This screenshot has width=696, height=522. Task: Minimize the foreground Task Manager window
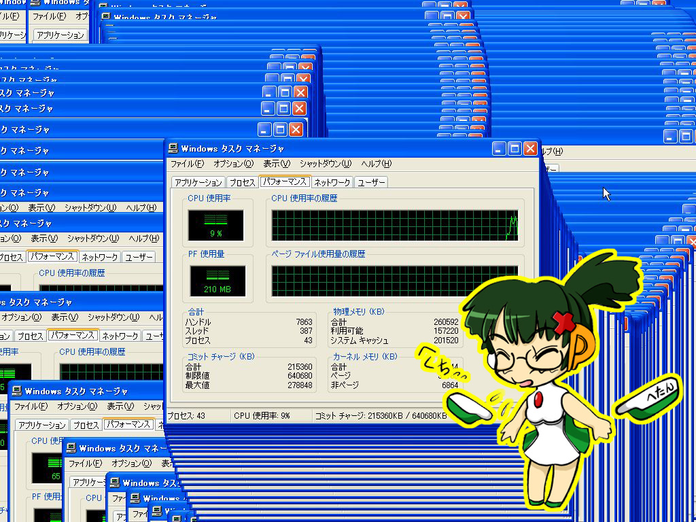coord(499,148)
